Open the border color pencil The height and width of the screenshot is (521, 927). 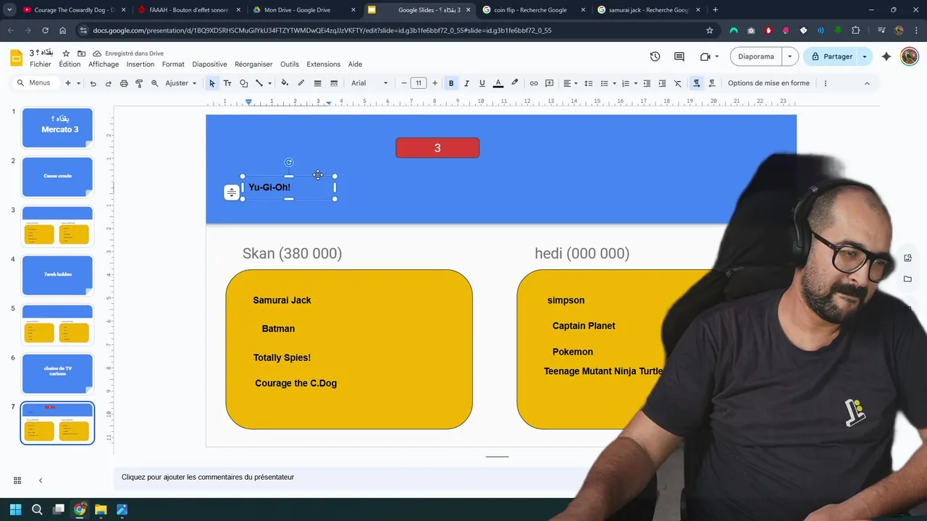point(301,83)
